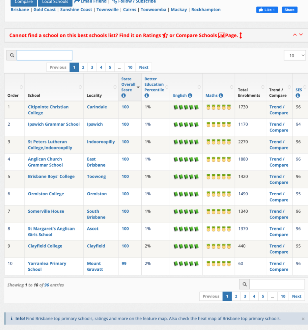Click Better Education Percentile info icon

pyautogui.click(x=146, y=96)
